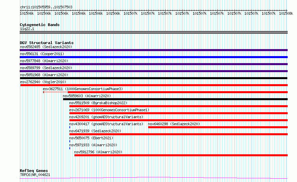Click the nsv6582485 (Sedlazeck2020) label
This screenshot has width=297, height=182.
(x=46, y=47)
